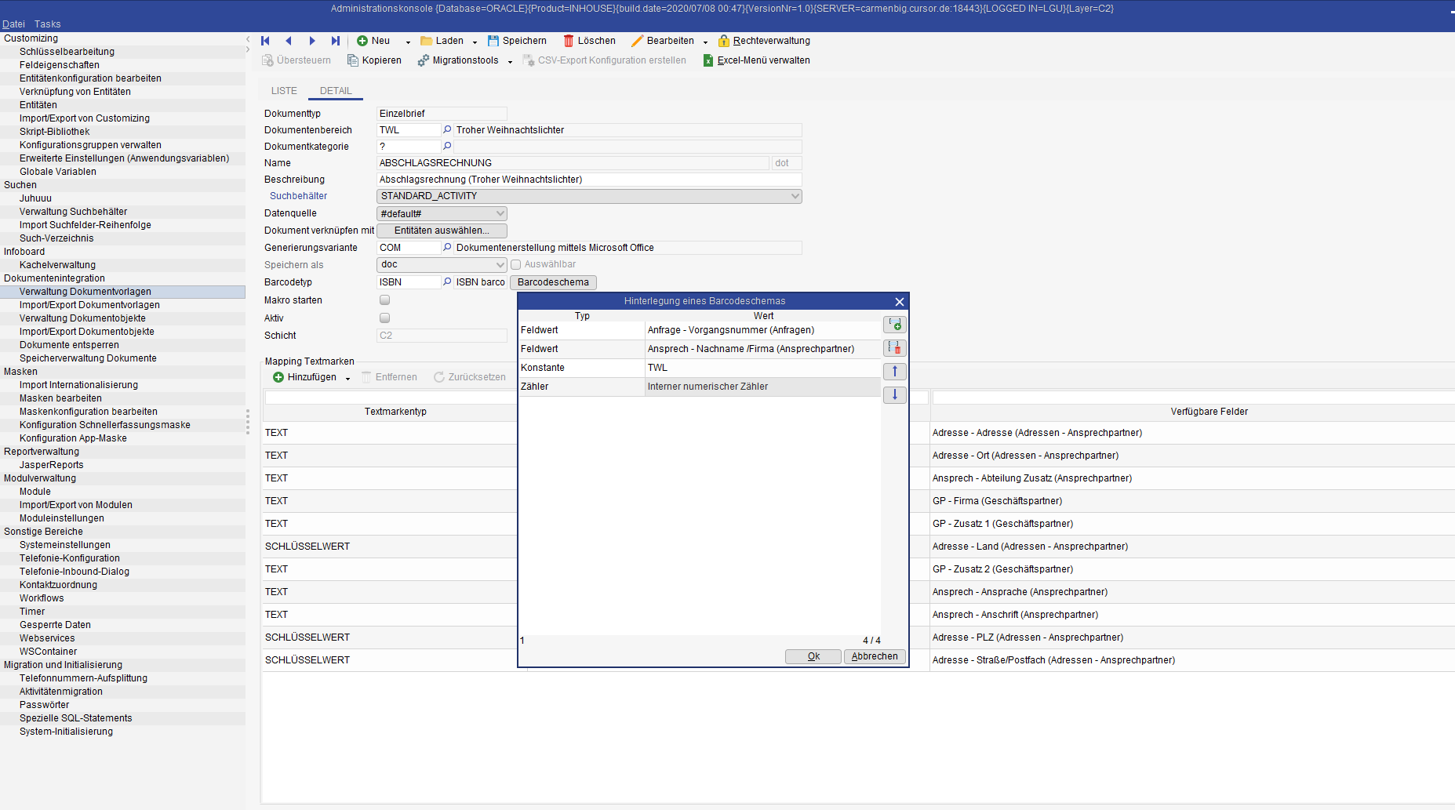Screen dimensions: 1455x810
Task: Click the Entitäten auswählen button
Action: (442, 231)
